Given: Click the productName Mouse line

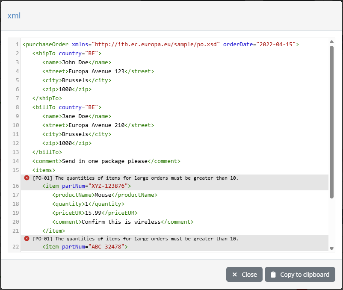Looking at the screenshot, I should pos(104,195).
